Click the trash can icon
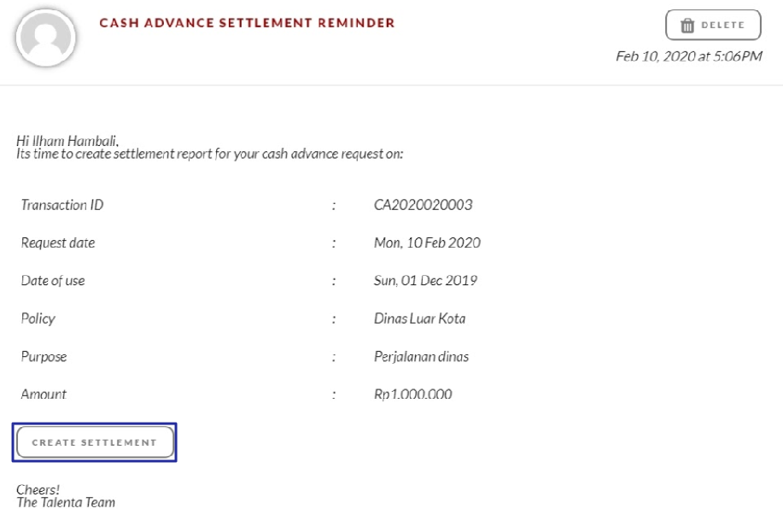The height and width of the screenshot is (526, 783). point(687,25)
